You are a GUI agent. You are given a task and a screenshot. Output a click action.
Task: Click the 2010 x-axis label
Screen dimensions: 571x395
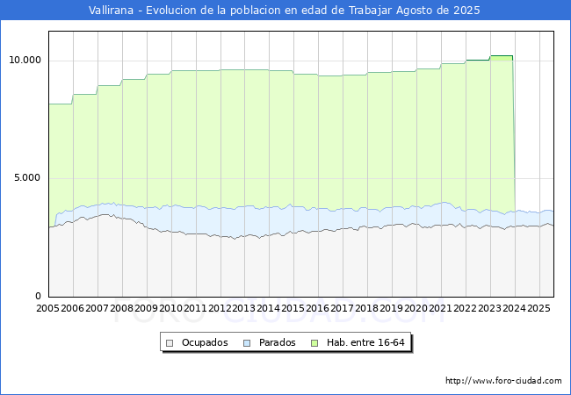(x=170, y=308)
